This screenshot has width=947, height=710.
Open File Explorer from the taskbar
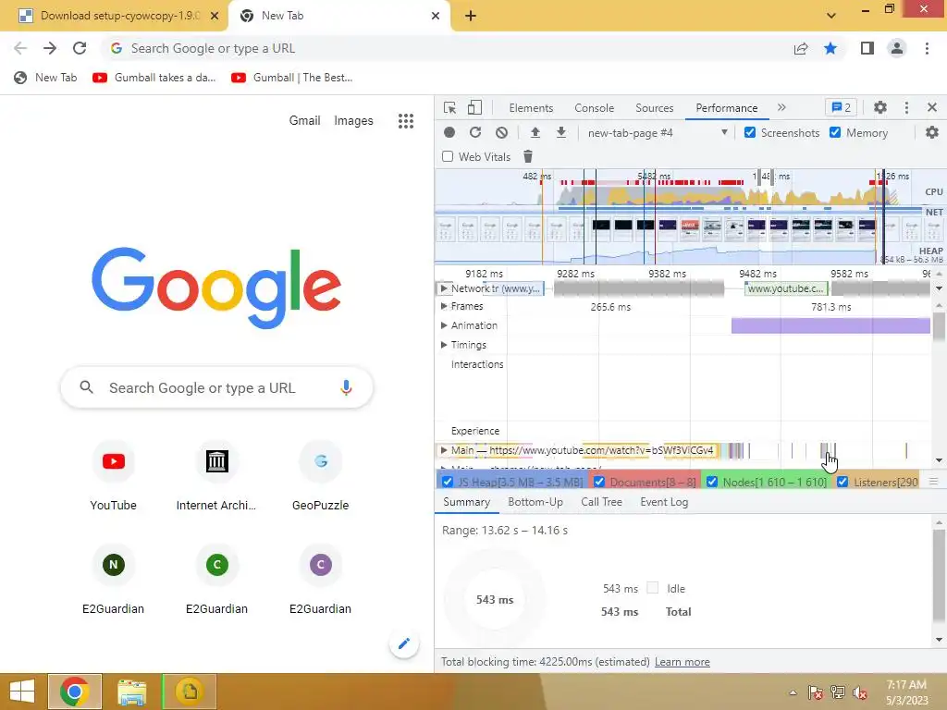(x=132, y=692)
